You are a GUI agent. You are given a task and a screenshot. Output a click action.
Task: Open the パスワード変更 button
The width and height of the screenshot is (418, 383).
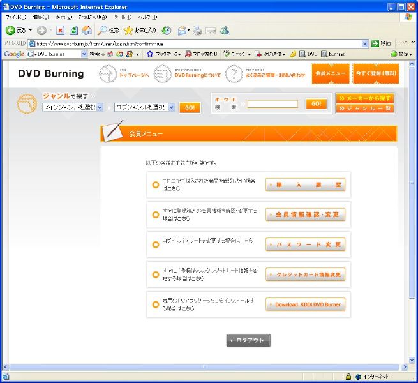coord(305,244)
